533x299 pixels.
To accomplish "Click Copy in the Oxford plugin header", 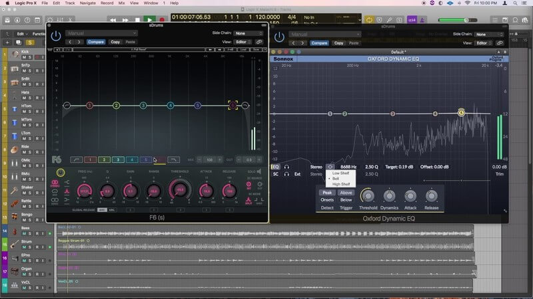I will (338, 43).
